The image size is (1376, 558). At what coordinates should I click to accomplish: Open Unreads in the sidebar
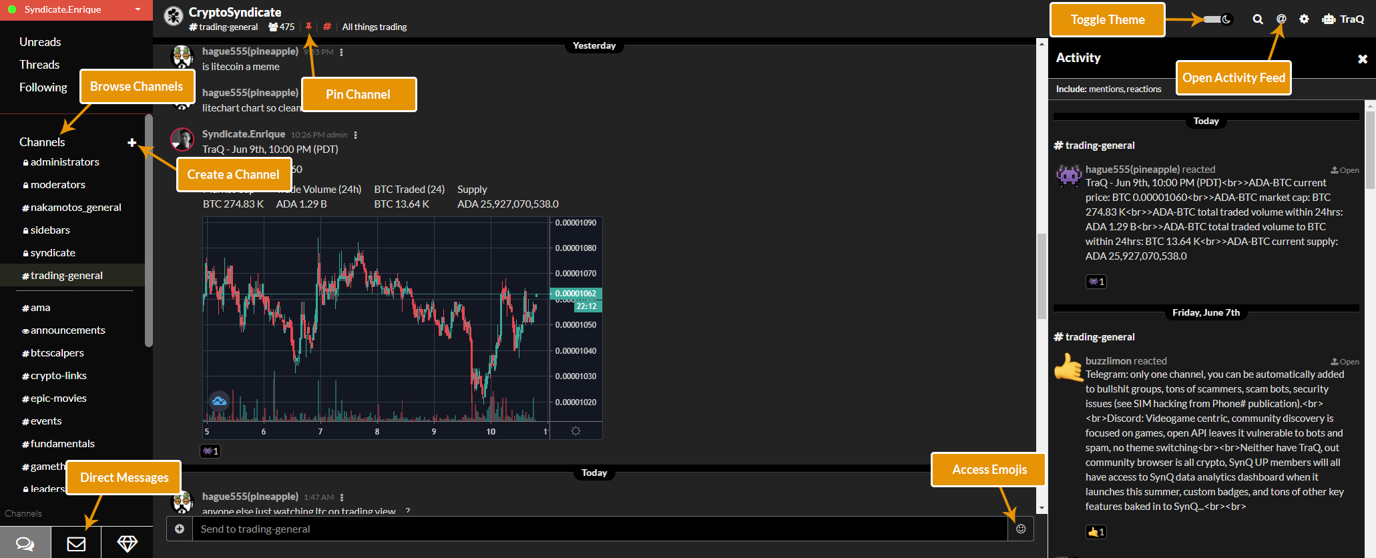(x=40, y=42)
